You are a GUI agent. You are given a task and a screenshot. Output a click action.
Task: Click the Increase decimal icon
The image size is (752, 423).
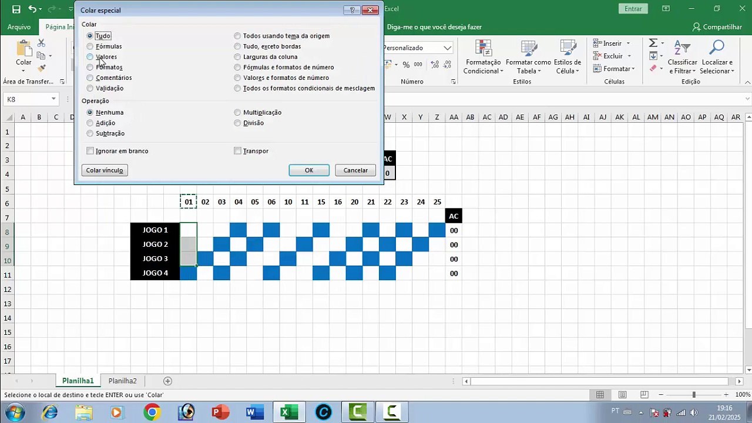pyautogui.click(x=434, y=65)
